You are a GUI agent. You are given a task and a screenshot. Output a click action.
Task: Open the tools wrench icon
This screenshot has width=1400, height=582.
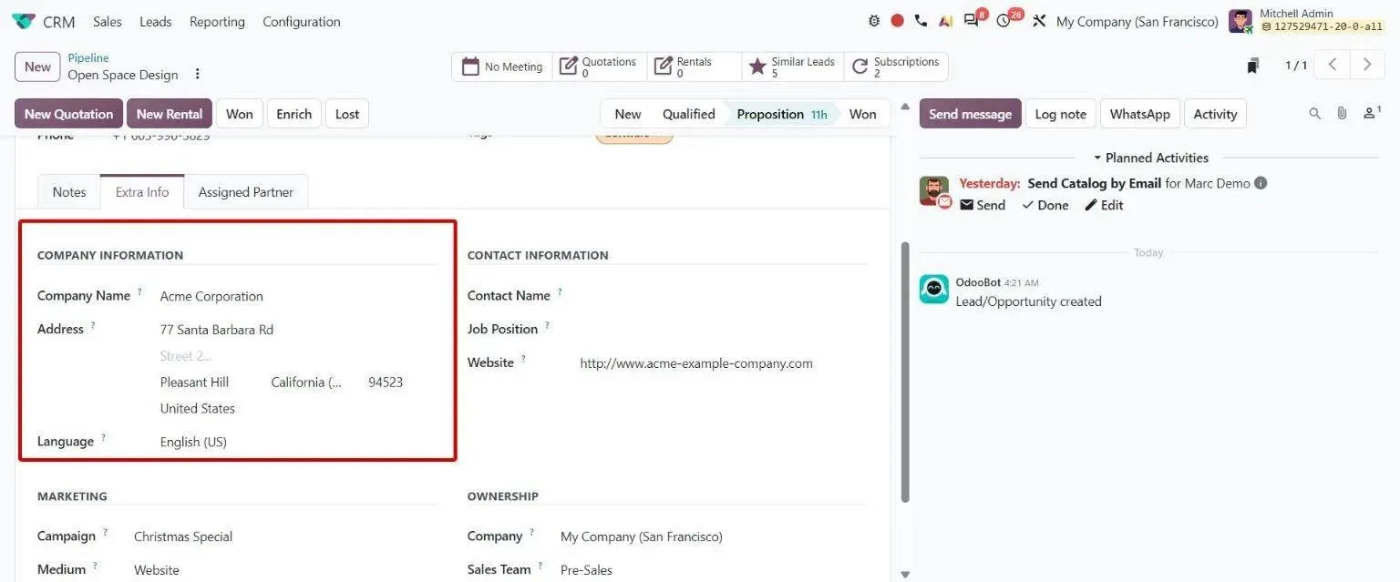pos(1039,21)
